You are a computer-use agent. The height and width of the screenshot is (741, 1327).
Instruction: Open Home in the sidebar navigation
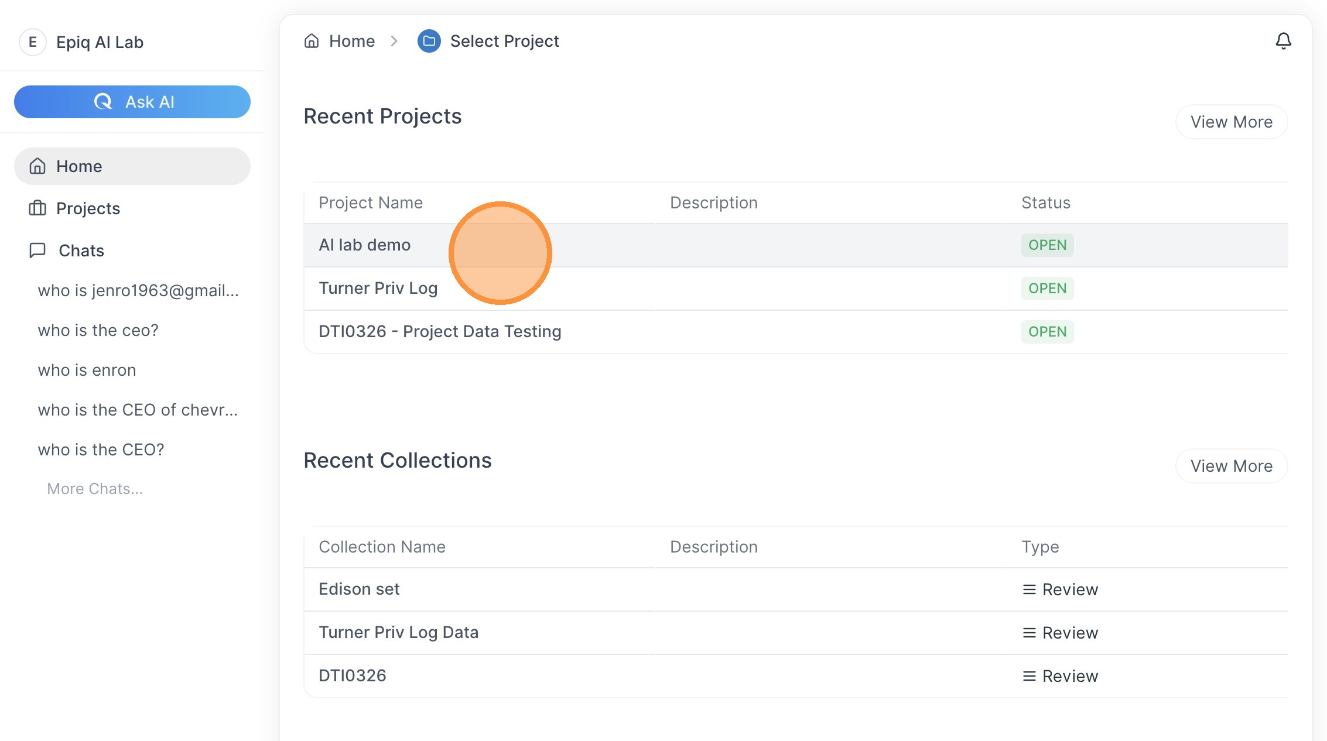(132, 166)
